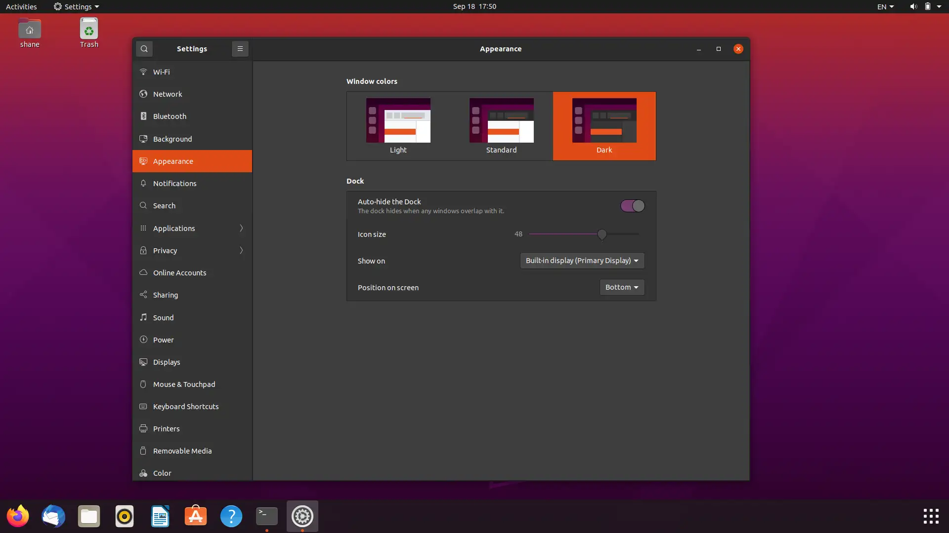The width and height of the screenshot is (949, 533).
Task: Open Rhythmbox music player in dock
Action: tap(125, 516)
